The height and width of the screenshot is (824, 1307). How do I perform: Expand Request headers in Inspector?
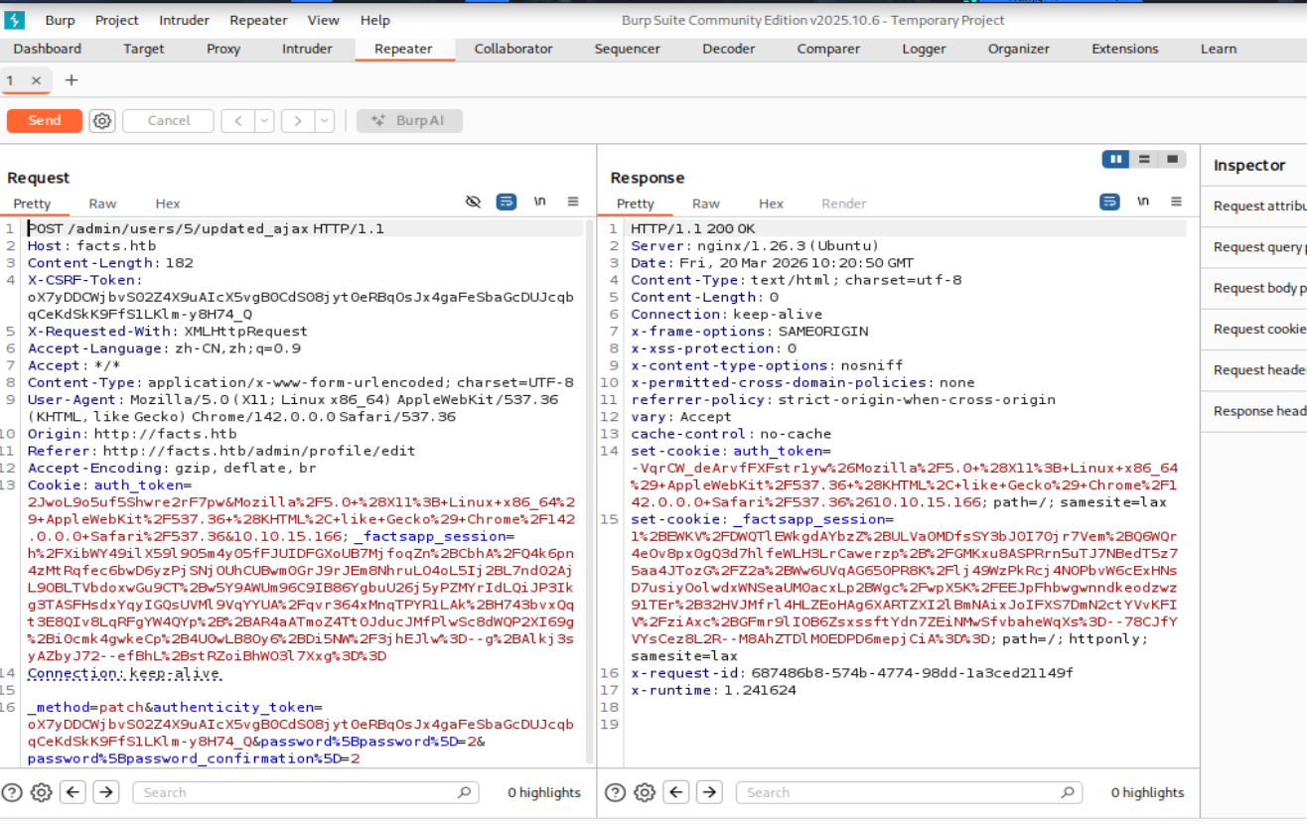click(x=1254, y=369)
